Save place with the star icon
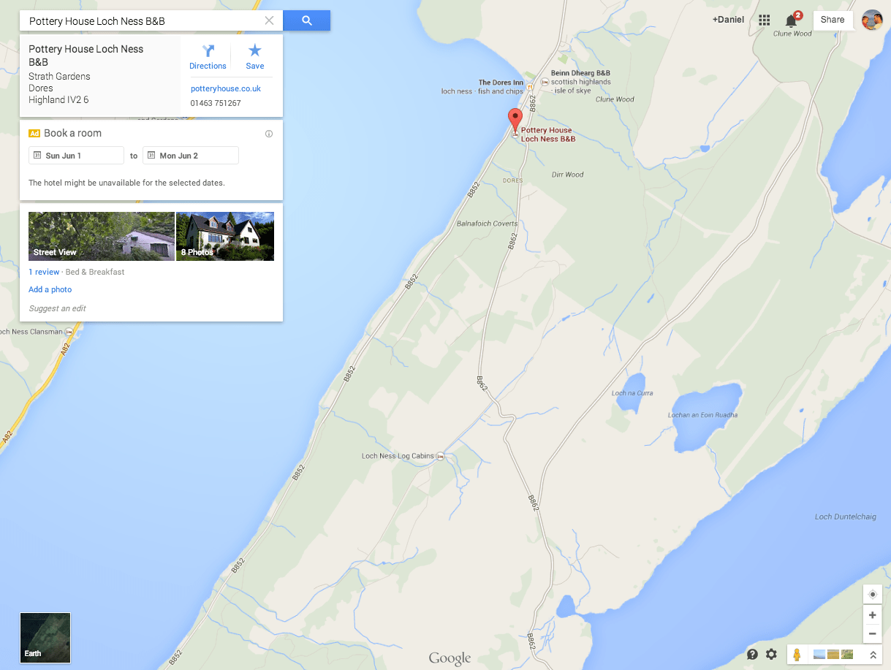 pos(254,56)
